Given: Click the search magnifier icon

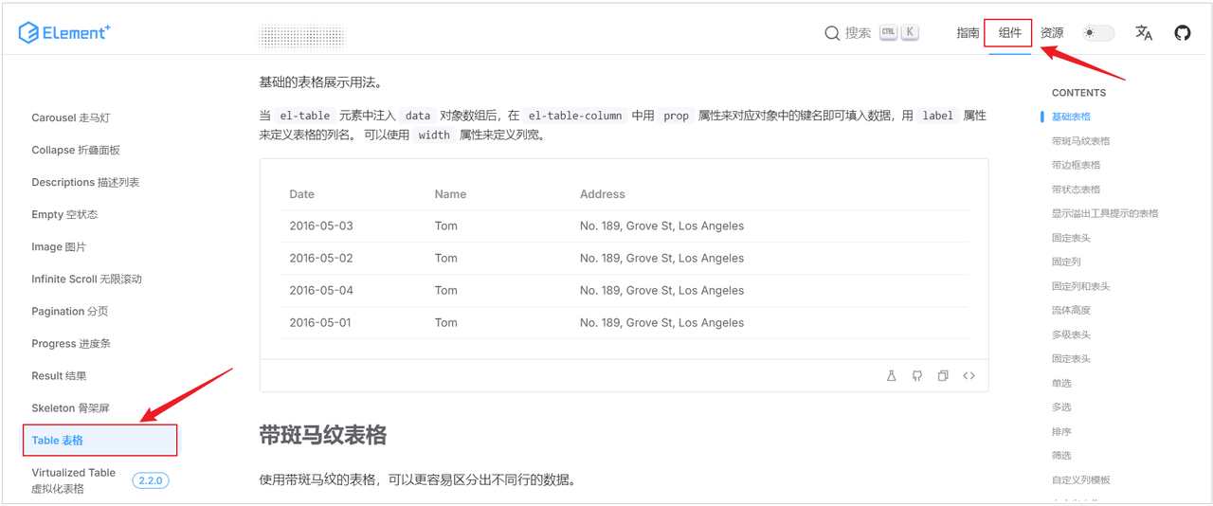Looking at the screenshot, I should [x=832, y=33].
